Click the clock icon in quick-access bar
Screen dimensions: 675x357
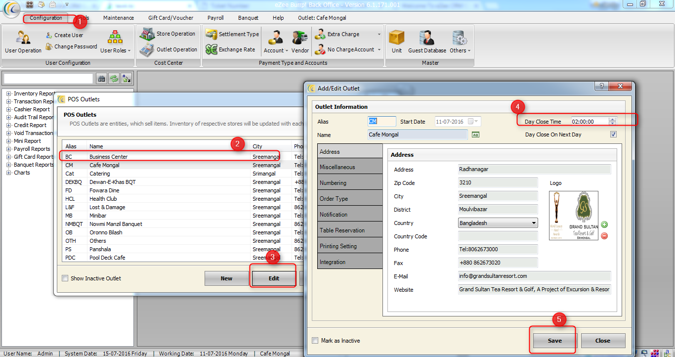[x=41, y=4]
